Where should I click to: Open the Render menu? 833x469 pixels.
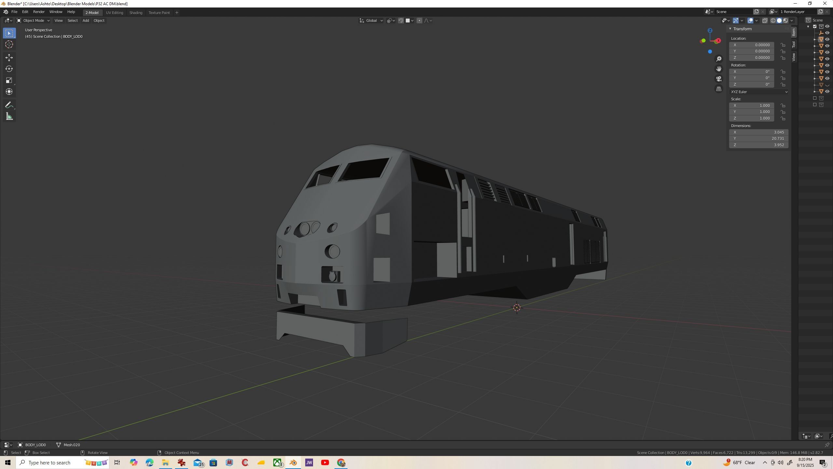pyautogui.click(x=39, y=12)
